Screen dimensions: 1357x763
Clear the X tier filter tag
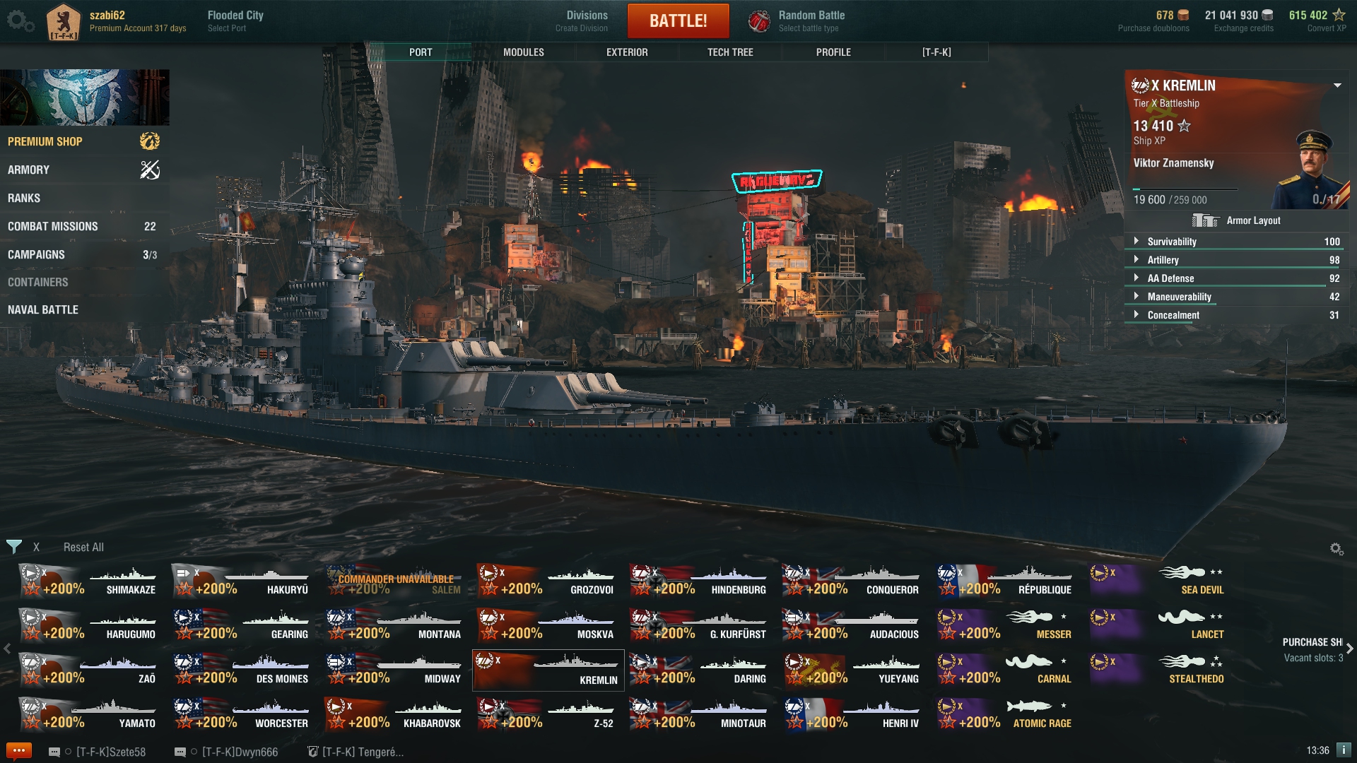pos(36,547)
